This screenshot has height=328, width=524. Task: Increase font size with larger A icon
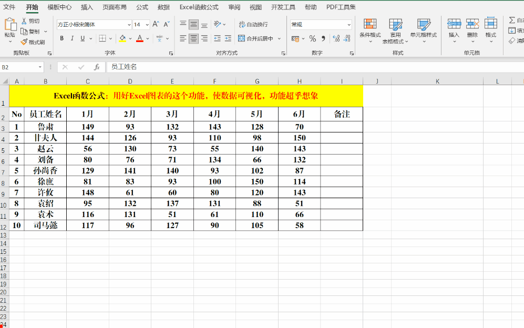click(156, 24)
